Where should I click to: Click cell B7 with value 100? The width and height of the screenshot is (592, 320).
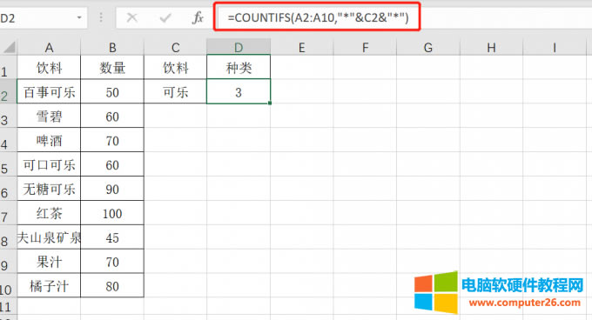pos(112,212)
